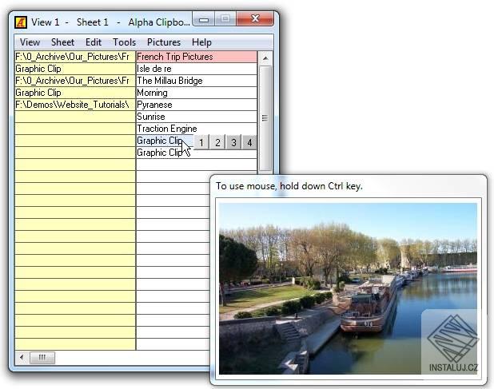Click the Alpha Clipboard app icon in title bar
This screenshot has height=389, width=494.
point(21,22)
